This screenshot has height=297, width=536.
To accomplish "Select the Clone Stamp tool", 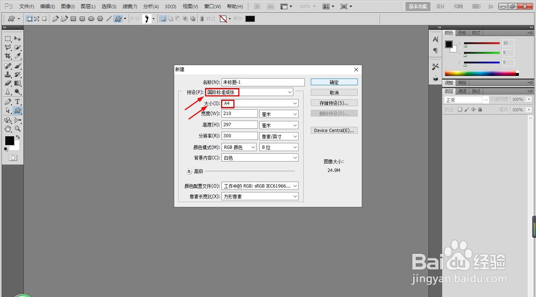I will point(8,74).
